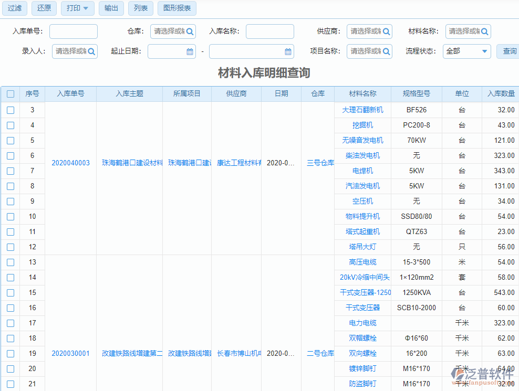Check the checkbox for row 3

coord(11,110)
